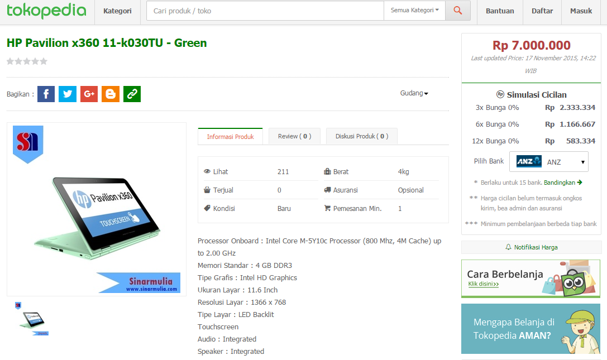Expand the Gudang dropdown
Viewport: 607px width, 360px height.
(414, 93)
